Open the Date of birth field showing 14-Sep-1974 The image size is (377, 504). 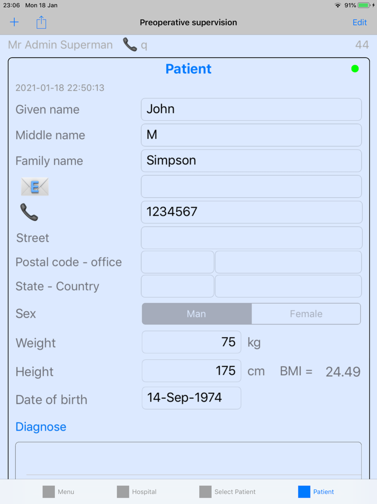click(x=191, y=399)
